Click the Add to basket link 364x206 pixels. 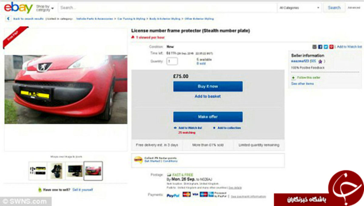click(x=208, y=96)
